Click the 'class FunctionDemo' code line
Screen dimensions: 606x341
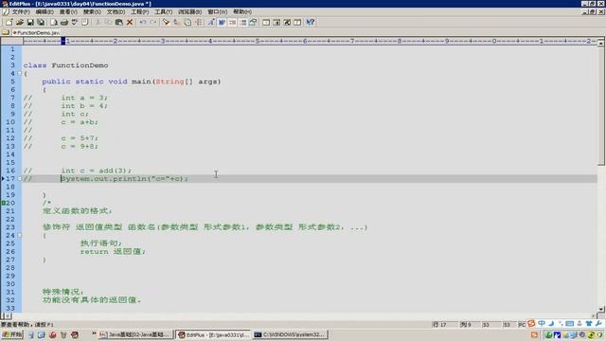point(65,65)
